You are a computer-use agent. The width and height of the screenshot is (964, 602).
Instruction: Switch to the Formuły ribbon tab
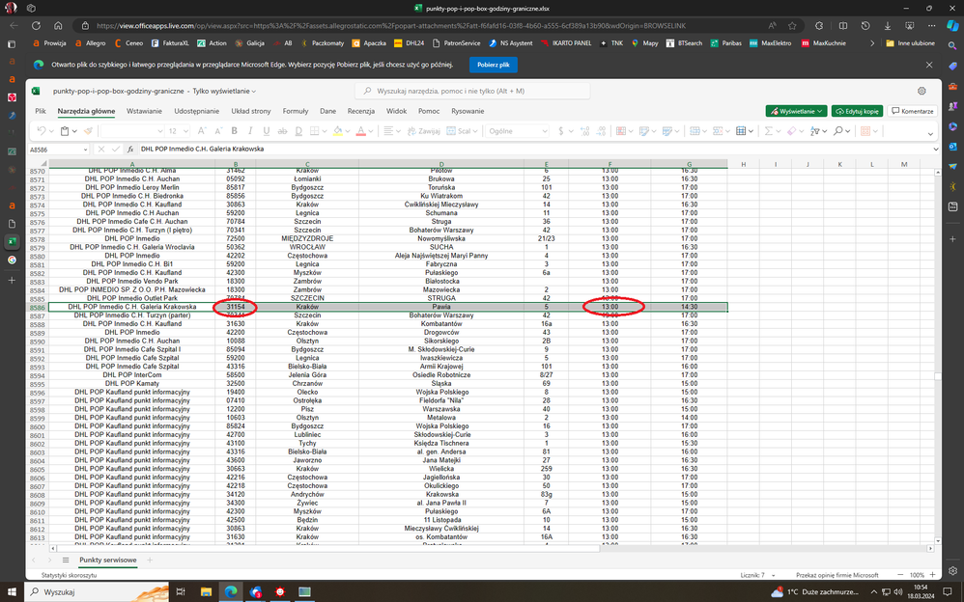[x=295, y=111]
